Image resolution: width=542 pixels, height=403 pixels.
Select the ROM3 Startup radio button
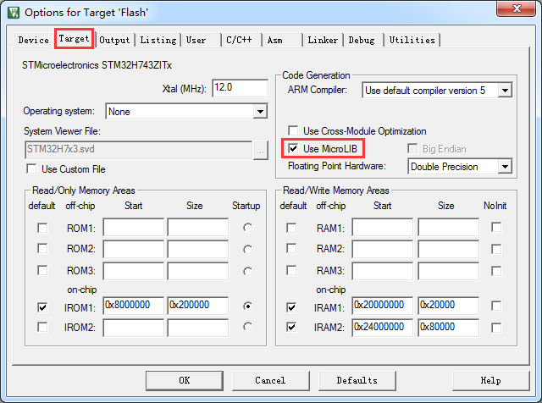(x=247, y=271)
